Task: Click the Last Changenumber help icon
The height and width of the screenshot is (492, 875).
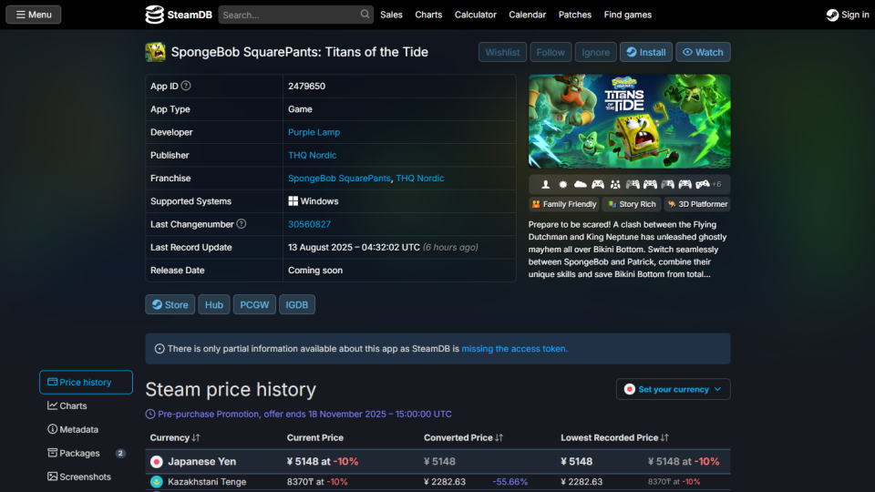Action: click(241, 224)
